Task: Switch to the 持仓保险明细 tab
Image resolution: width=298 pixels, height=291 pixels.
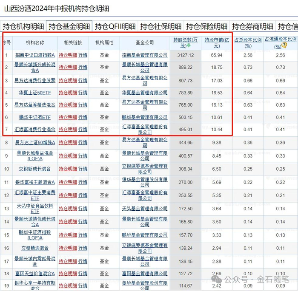Action: [x=207, y=26]
